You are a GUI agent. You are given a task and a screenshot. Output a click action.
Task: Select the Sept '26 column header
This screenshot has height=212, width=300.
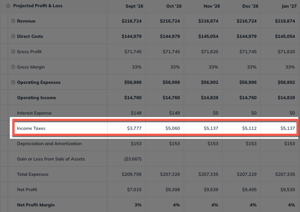pyautogui.click(x=134, y=6)
